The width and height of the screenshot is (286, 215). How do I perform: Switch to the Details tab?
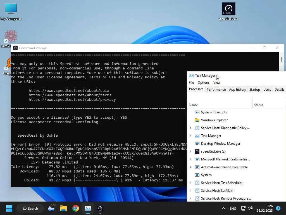point(279,90)
